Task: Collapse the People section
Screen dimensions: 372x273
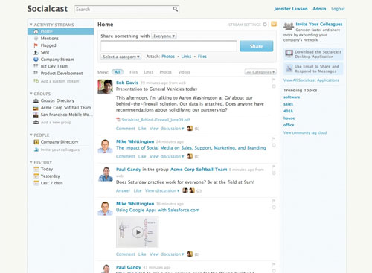Action: click(31, 135)
